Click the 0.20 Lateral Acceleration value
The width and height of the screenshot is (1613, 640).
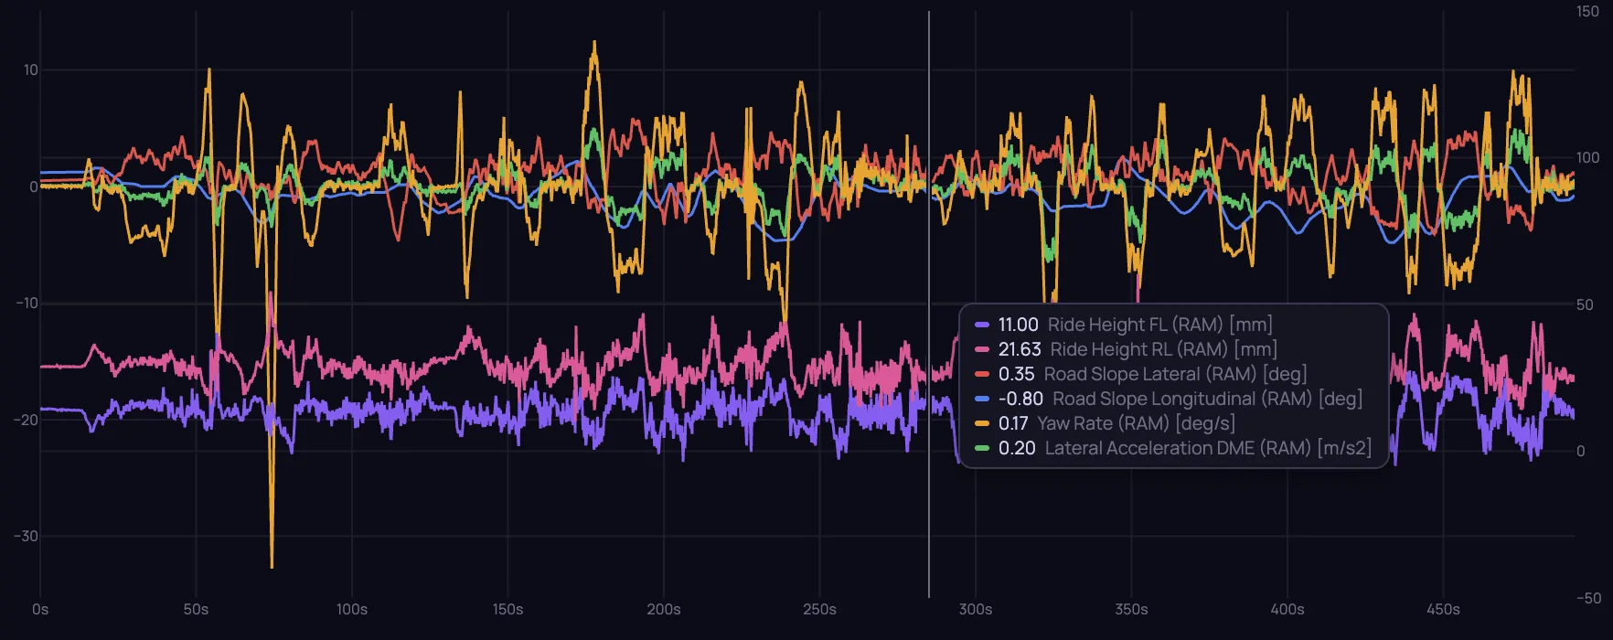(1017, 448)
